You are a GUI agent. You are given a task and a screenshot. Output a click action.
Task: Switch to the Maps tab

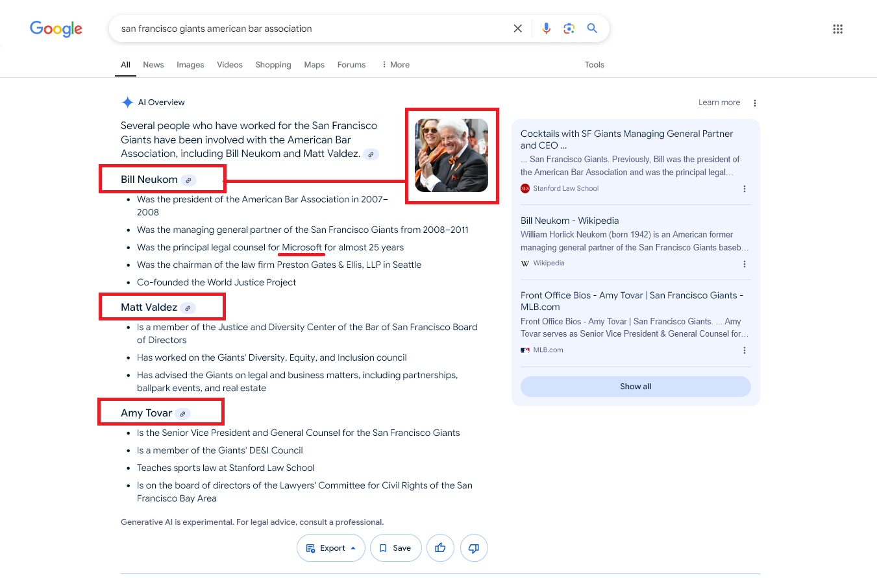[314, 65]
